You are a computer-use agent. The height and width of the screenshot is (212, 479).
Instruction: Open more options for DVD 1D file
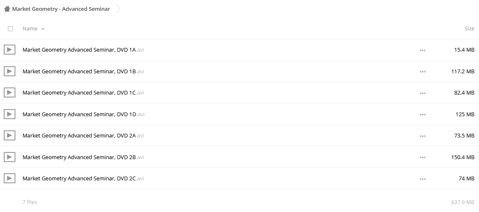pyautogui.click(x=422, y=115)
